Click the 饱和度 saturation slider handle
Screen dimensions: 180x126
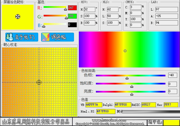[131, 86]
